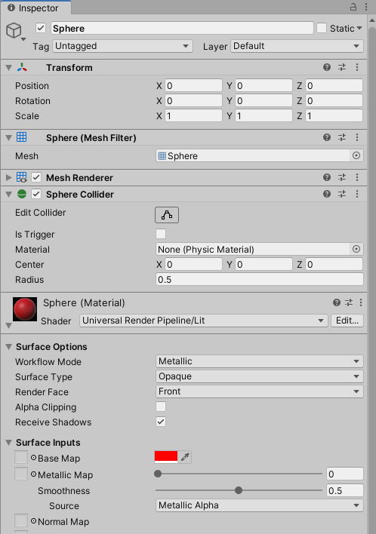This screenshot has width=376, height=534.
Task: Click the Position X input field
Action: [x=193, y=85]
